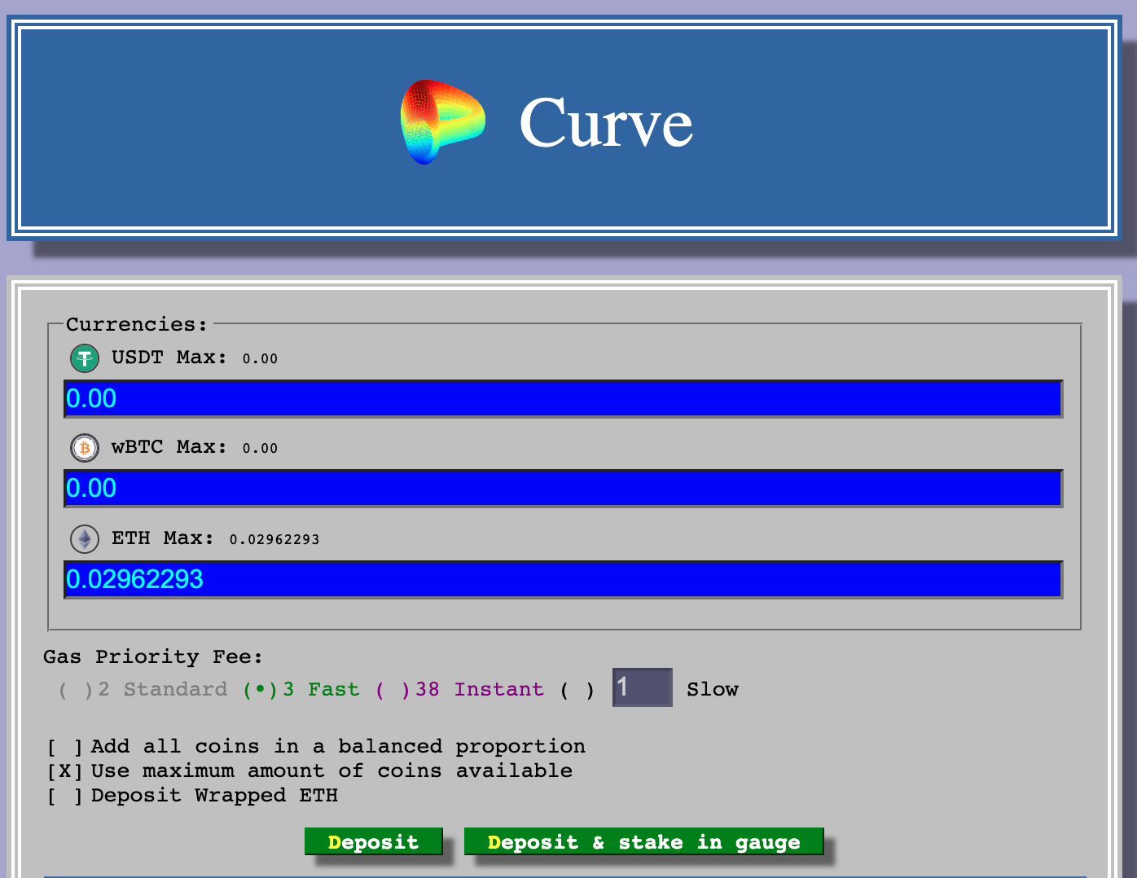
Task: Select the Slow custom gas fee radio
Action: 577,690
